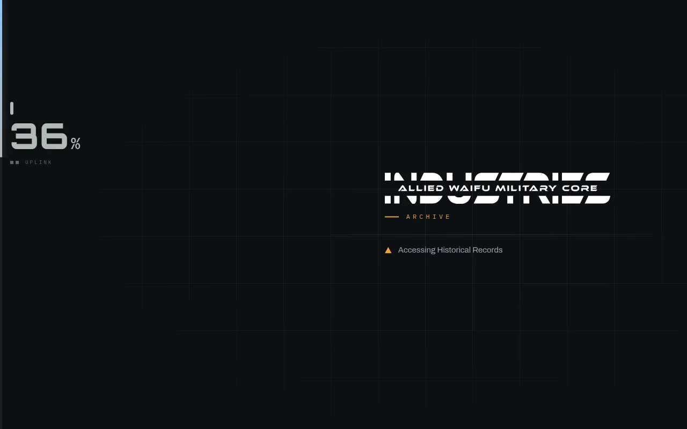Click the 36 percent loading counter

[x=46, y=137]
